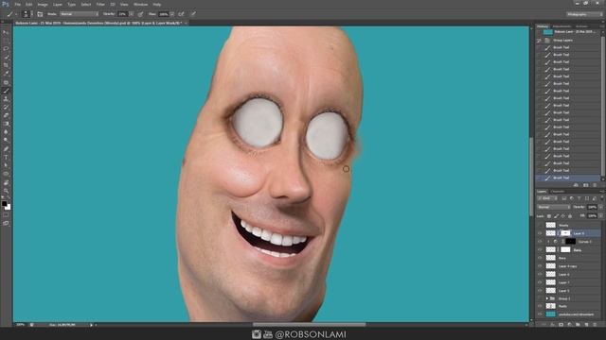Open the Filter menu
The width and height of the screenshot is (606, 340).
pos(100,4)
